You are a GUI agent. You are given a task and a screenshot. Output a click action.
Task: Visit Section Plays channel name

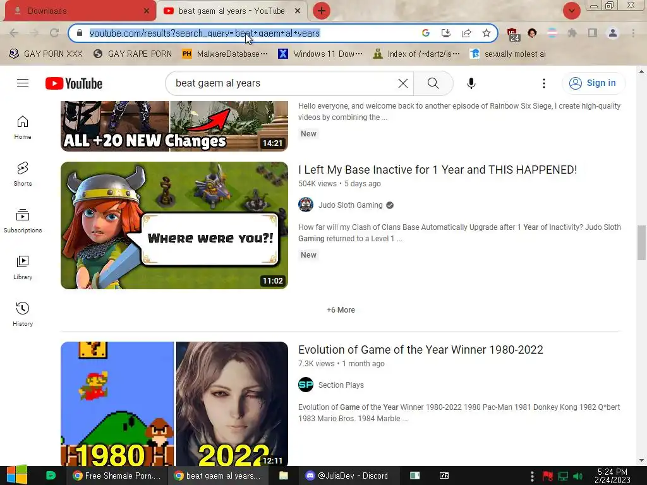point(341,385)
